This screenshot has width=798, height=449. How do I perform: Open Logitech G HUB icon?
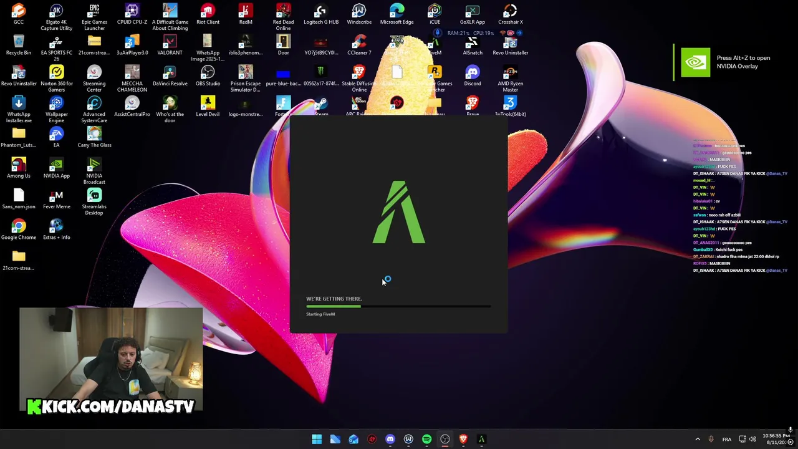pyautogui.click(x=321, y=14)
